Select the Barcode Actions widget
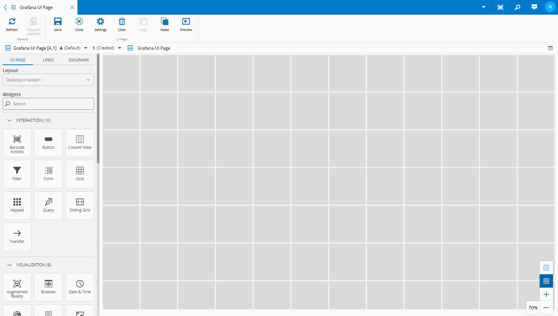Viewport: 558px width, 316px height. coord(17,143)
